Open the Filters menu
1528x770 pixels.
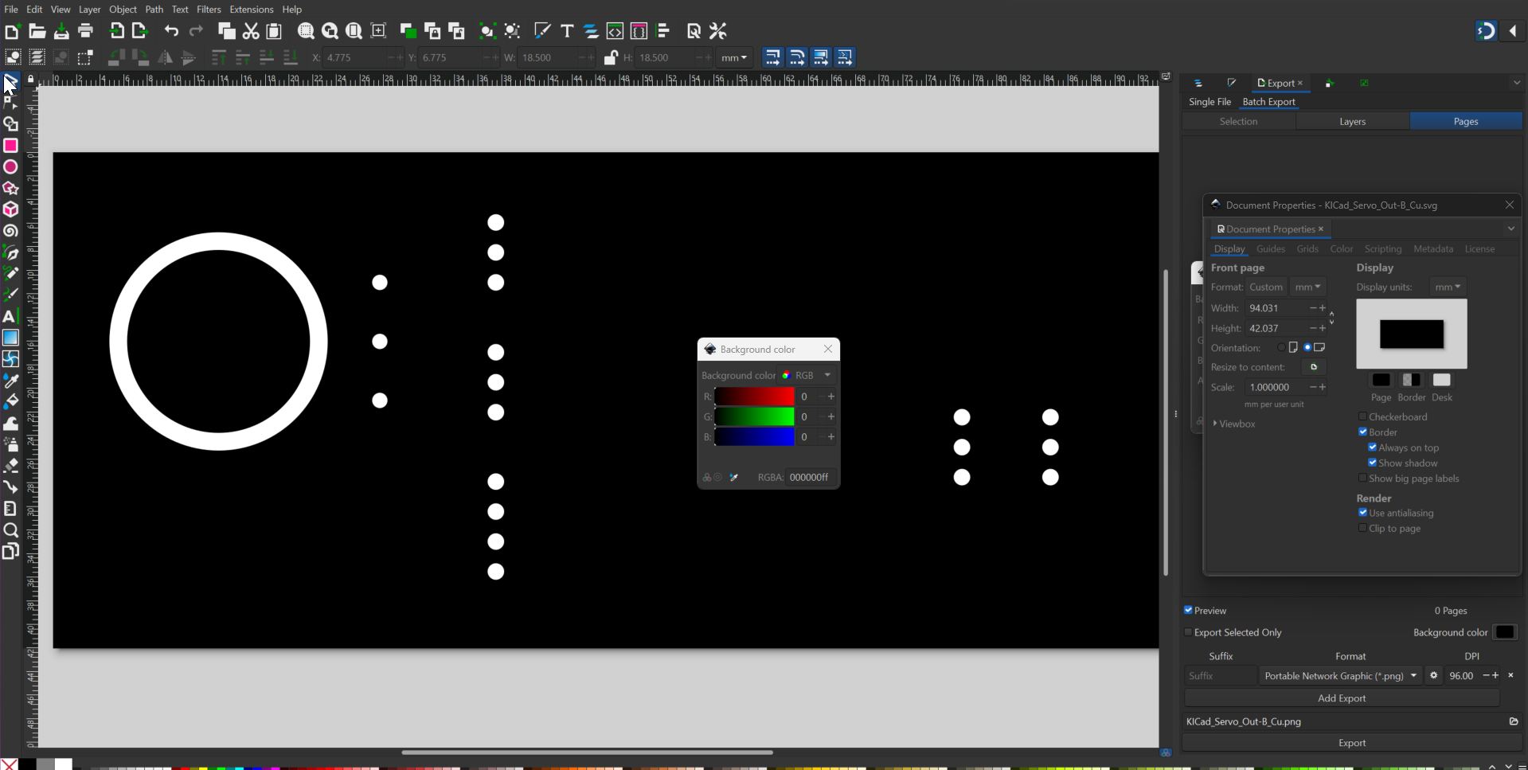click(209, 10)
